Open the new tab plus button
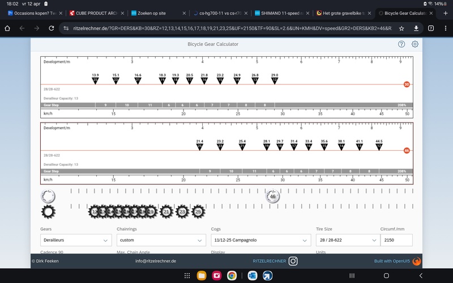Viewport: 453px width, 283px height. coord(446,12)
